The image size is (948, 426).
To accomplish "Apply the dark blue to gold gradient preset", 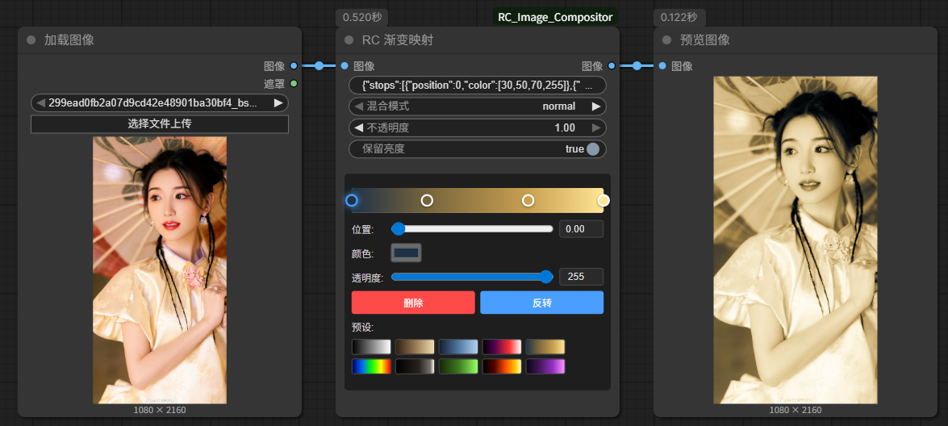I will click(x=545, y=347).
